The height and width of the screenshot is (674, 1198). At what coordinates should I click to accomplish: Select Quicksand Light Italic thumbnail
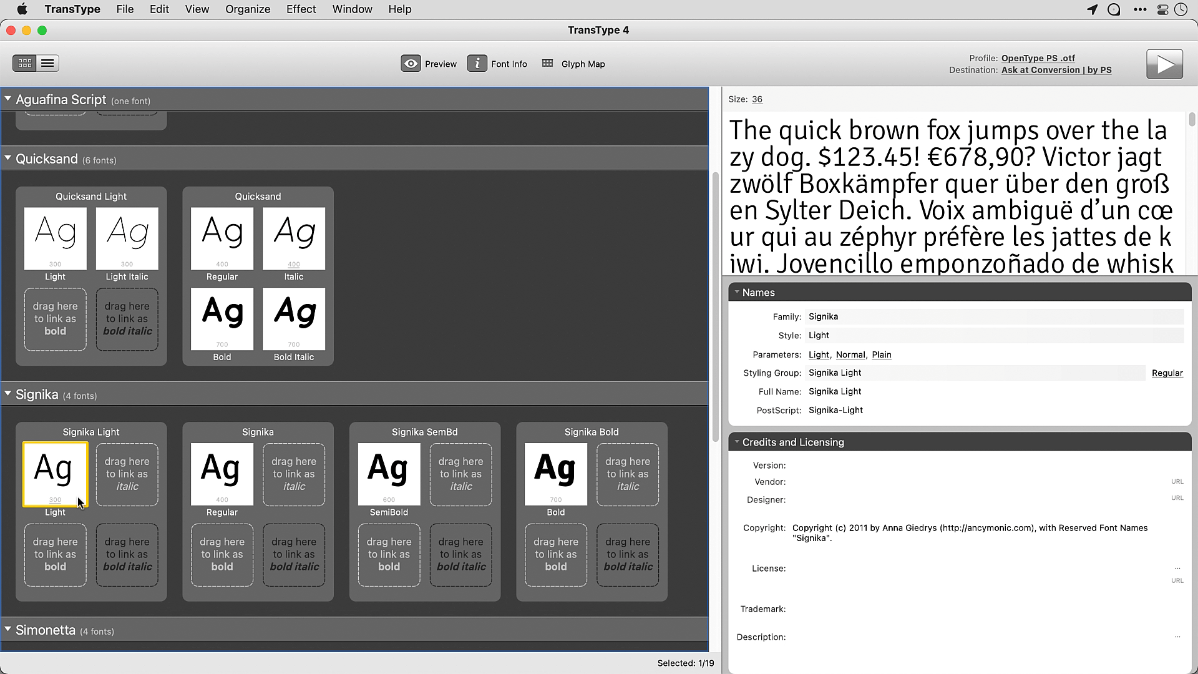tap(127, 238)
